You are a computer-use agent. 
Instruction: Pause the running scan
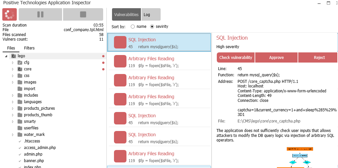[x=40, y=14]
